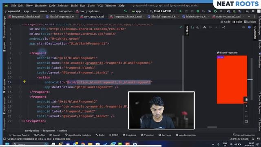Click Zoom to Fit icon in design canvas
The width and height of the screenshot is (261, 147).
(246, 122)
